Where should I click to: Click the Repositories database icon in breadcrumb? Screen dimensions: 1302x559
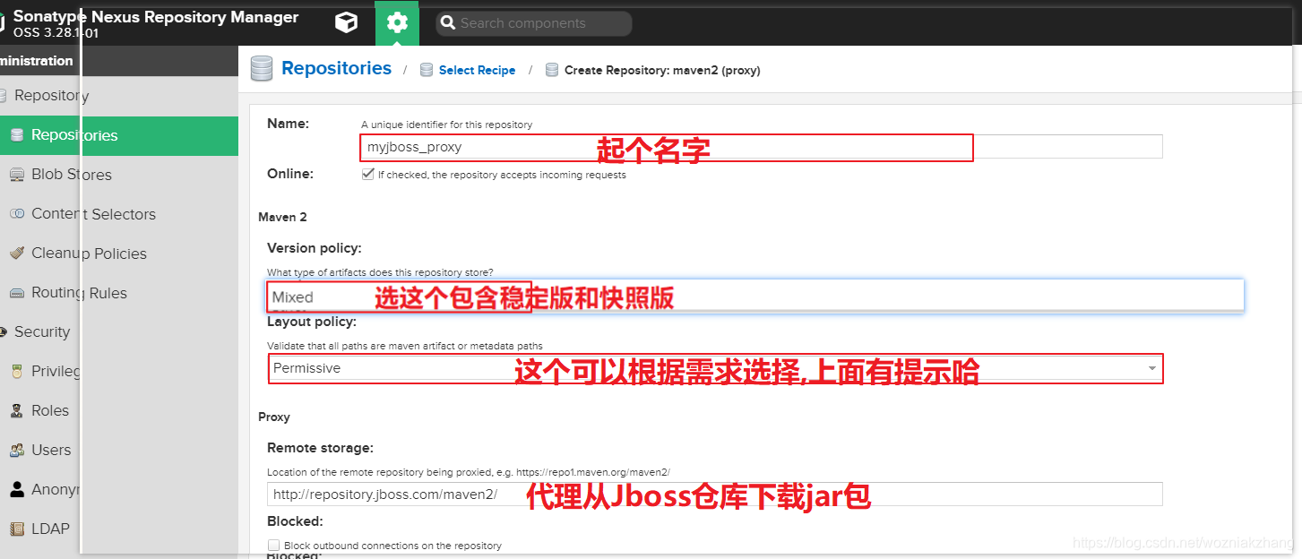262,69
